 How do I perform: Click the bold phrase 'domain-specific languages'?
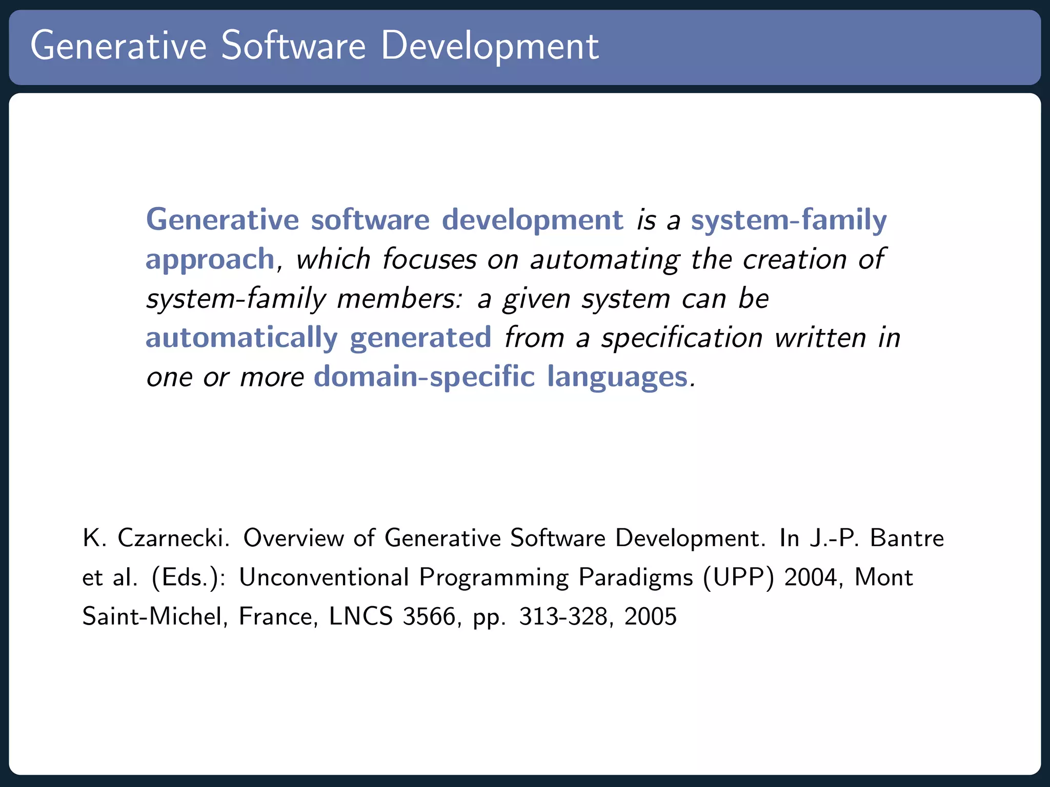pyautogui.click(x=500, y=377)
